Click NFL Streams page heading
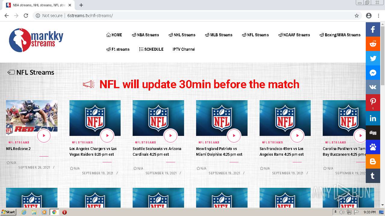The width and height of the screenshot is (385, 216). pos(35,72)
